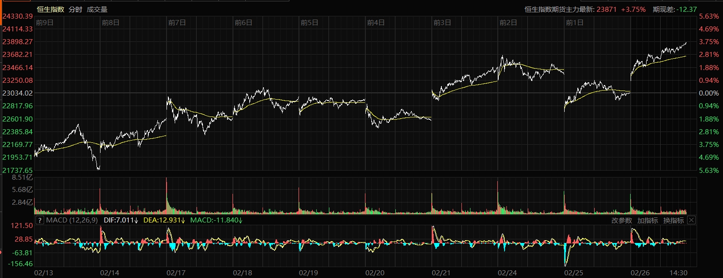Click the 24330.39 price axis label
723x278 pixels.
point(18,16)
